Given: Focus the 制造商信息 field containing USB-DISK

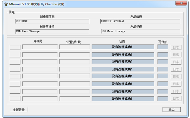Looking at the screenshot, I should click(x=52, y=21).
